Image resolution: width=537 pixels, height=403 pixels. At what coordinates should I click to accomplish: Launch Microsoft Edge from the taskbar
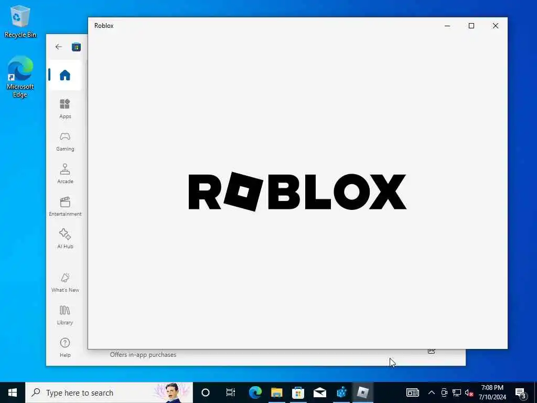(x=255, y=393)
